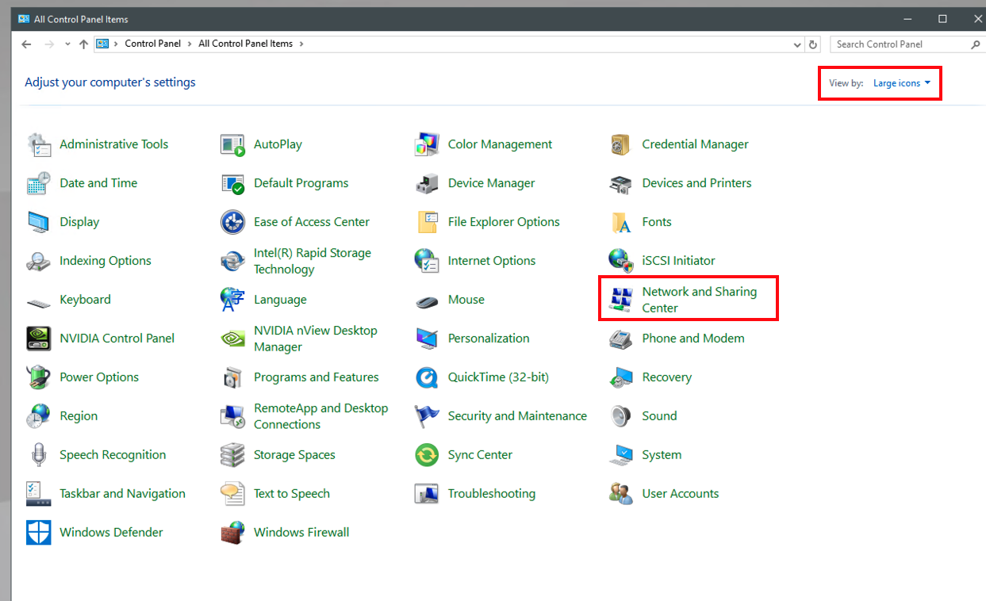Click the Troubleshooting icon

point(427,494)
